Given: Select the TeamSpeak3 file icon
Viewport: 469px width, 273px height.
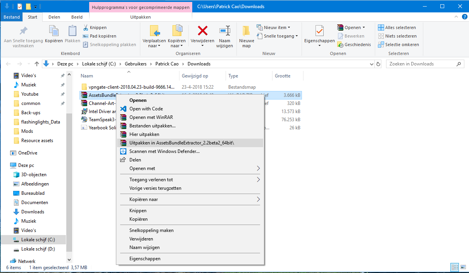Looking at the screenshot, I should click(84, 120).
